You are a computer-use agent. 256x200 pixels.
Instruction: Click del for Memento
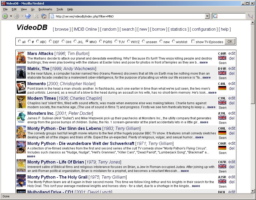pos(232,89)
